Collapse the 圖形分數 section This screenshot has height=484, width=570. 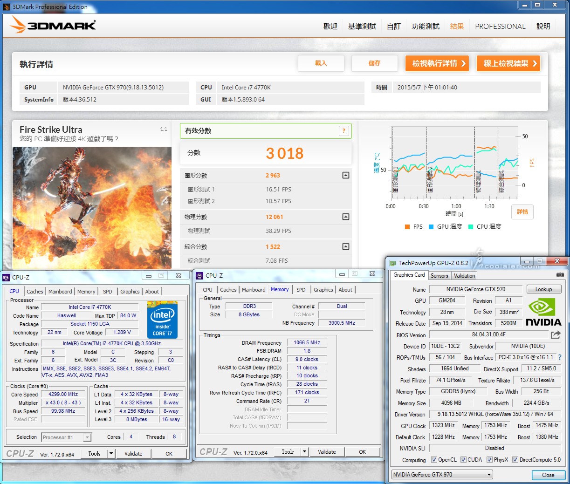pos(345,175)
